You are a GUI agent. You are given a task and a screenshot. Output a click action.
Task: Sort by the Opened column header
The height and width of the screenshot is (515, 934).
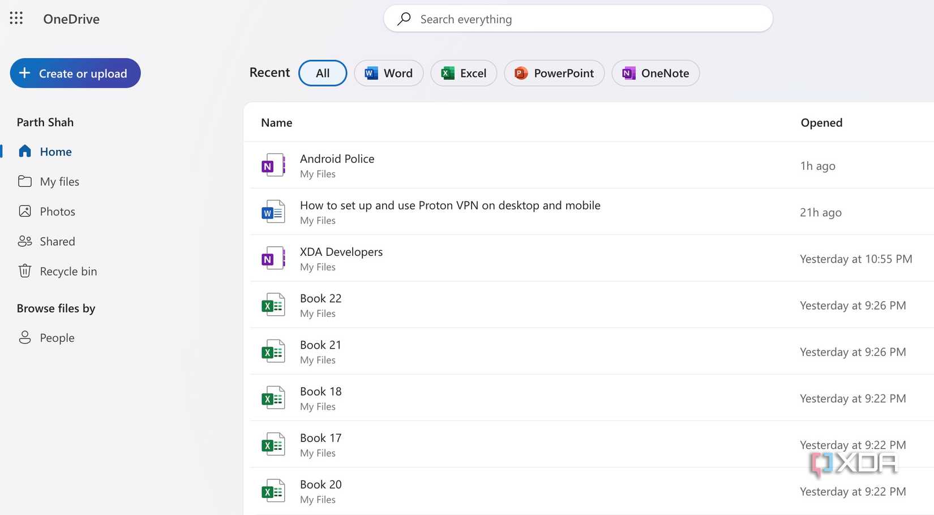[821, 123]
